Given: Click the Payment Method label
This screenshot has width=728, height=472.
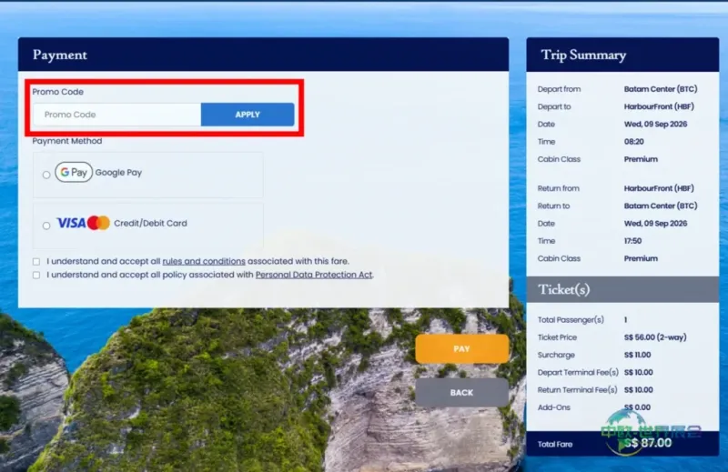Looking at the screenshot, I should click(67, 141).
